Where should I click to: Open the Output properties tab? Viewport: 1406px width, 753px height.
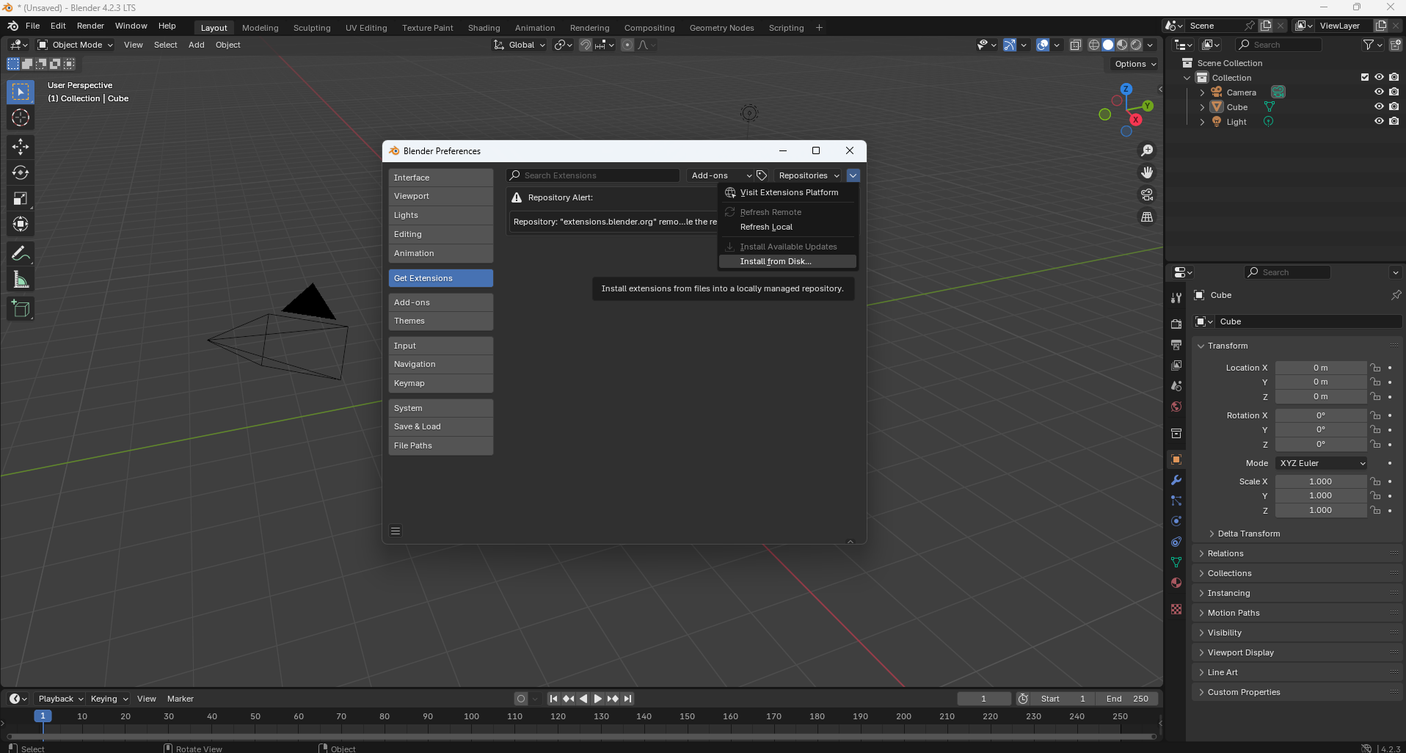[x=1176, y=344]
